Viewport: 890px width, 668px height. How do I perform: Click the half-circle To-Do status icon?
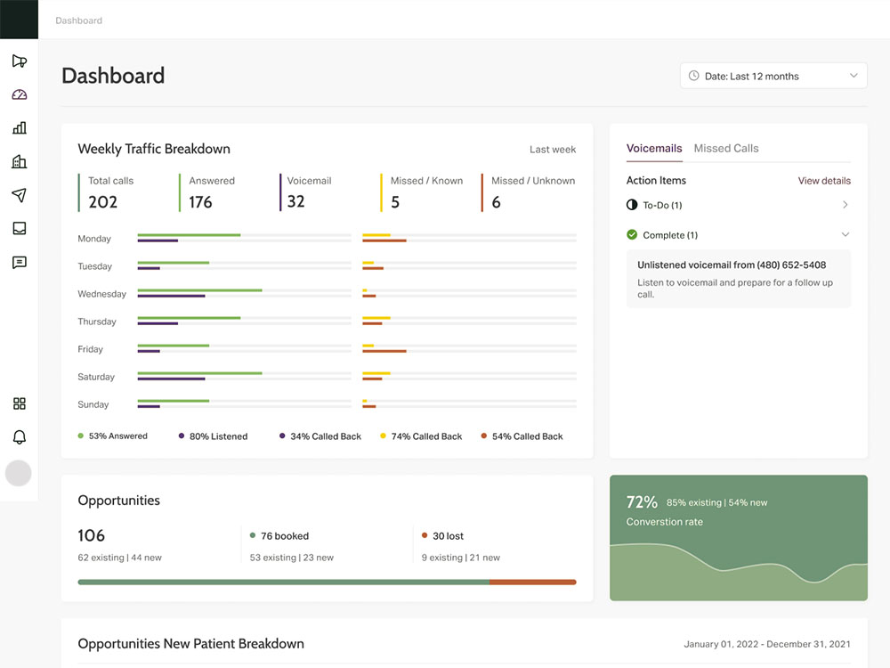click(632, 205)
